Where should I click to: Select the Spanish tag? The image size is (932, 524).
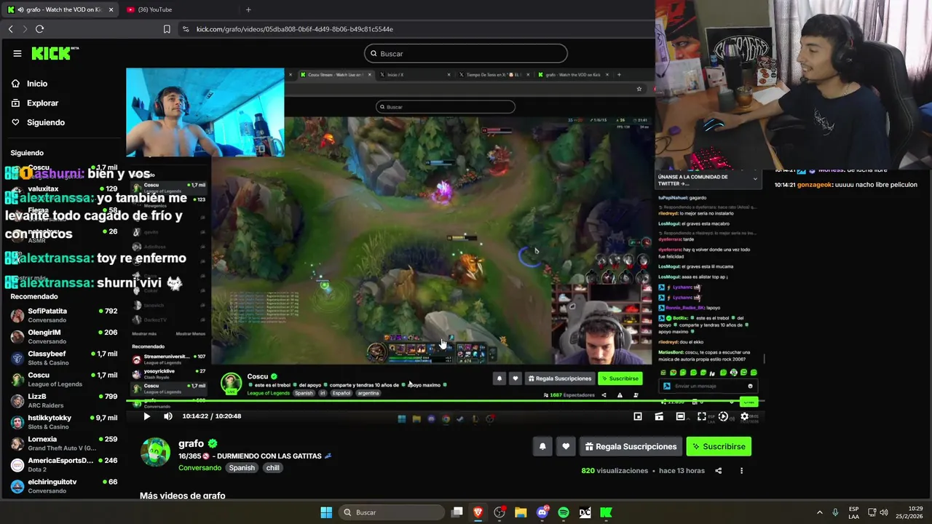pyautogui.click(x=242, y=468)
